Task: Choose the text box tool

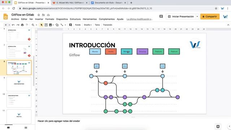Action: 46,25
